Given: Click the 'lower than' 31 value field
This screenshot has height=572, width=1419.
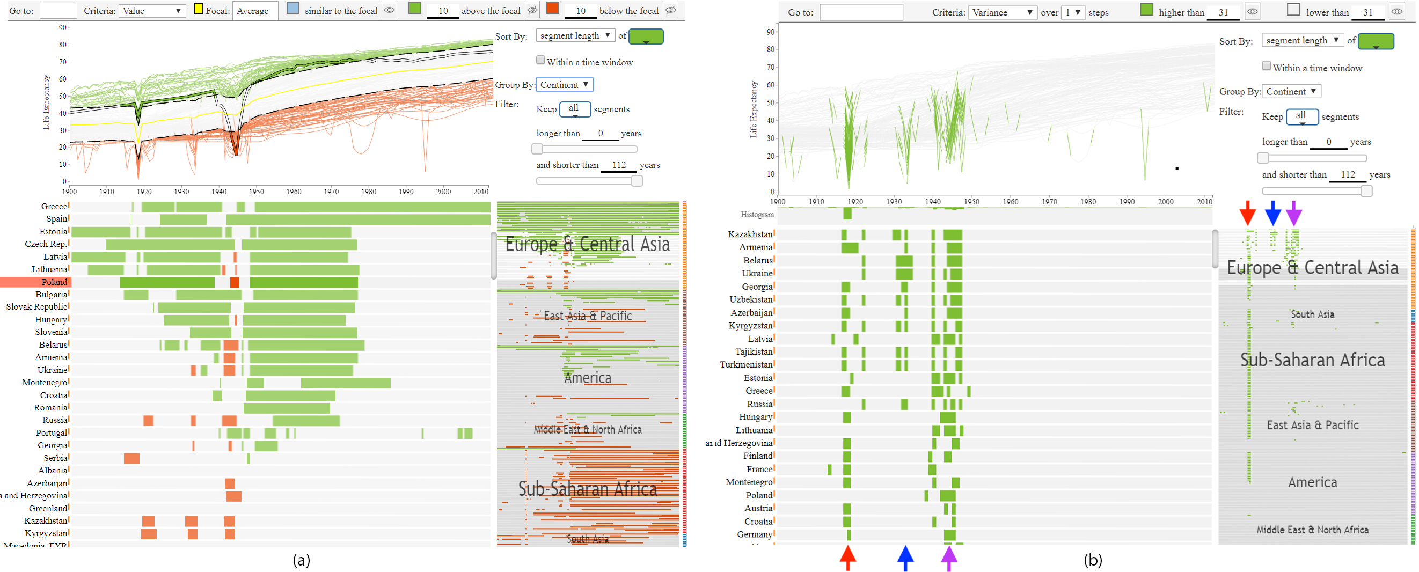Looking at the screenshot, I should 1368,12.
